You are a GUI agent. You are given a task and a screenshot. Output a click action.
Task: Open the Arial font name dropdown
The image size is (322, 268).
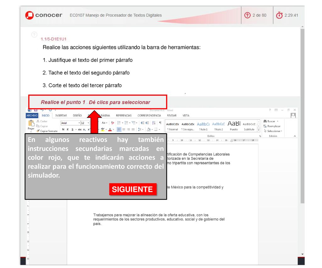(79, 123)
